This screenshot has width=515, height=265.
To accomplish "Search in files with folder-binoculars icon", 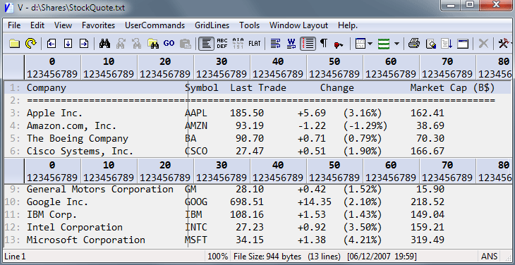I will [153, 44].
